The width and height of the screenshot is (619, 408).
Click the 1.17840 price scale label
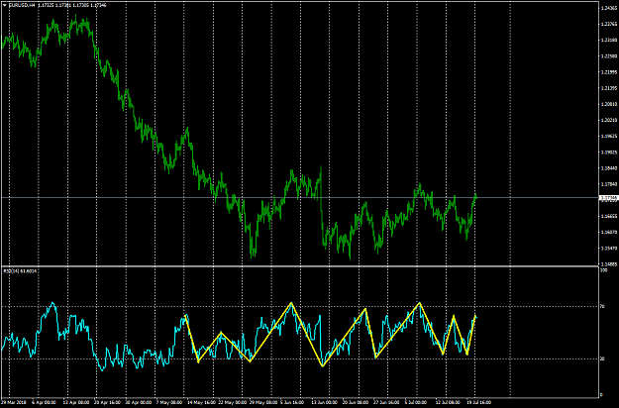(x=608, y=184)
